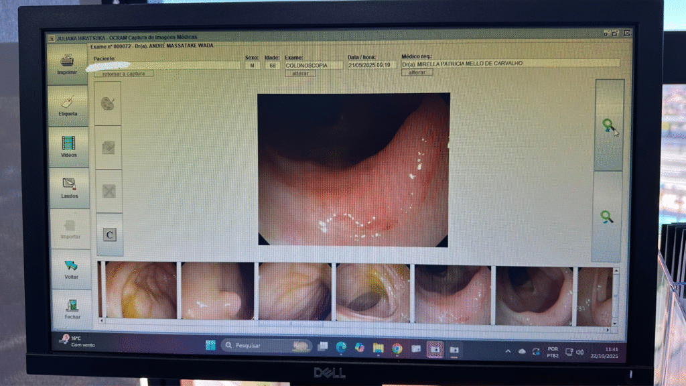
Task: Click the Fechar exit icon
Action: tap(72, 308)
